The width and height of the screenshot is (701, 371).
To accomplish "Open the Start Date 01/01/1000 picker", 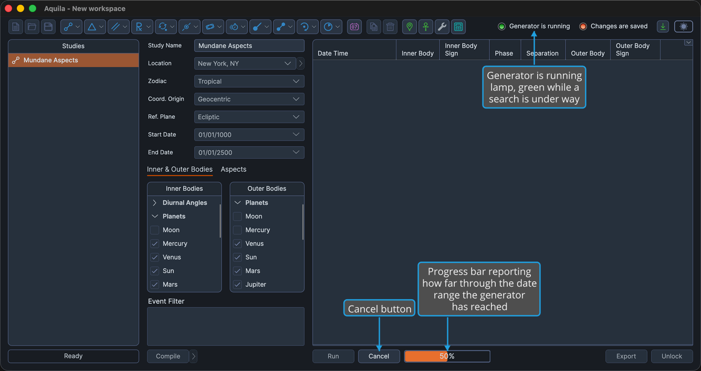I will pyautogui.click(x=249, y=135).
